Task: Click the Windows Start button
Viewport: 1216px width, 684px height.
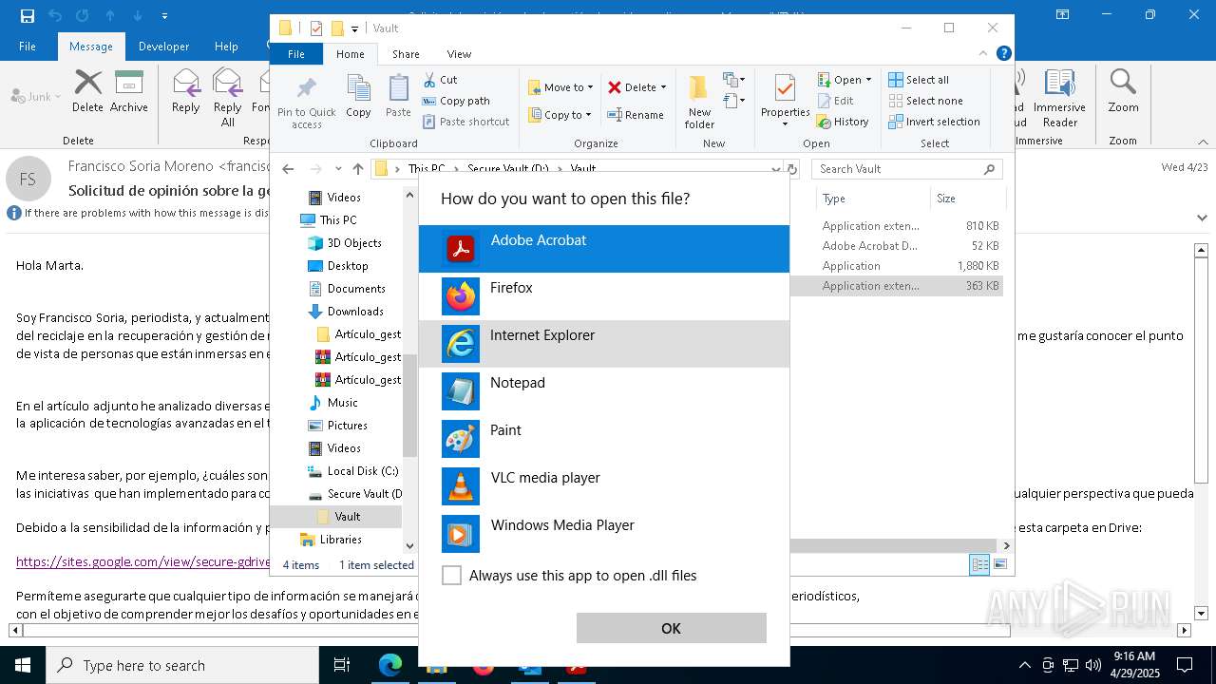Action: click(x=23, y=665)
